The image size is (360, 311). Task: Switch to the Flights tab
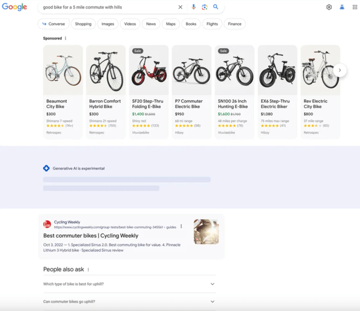pyautogui.click(x=212, y=24)
